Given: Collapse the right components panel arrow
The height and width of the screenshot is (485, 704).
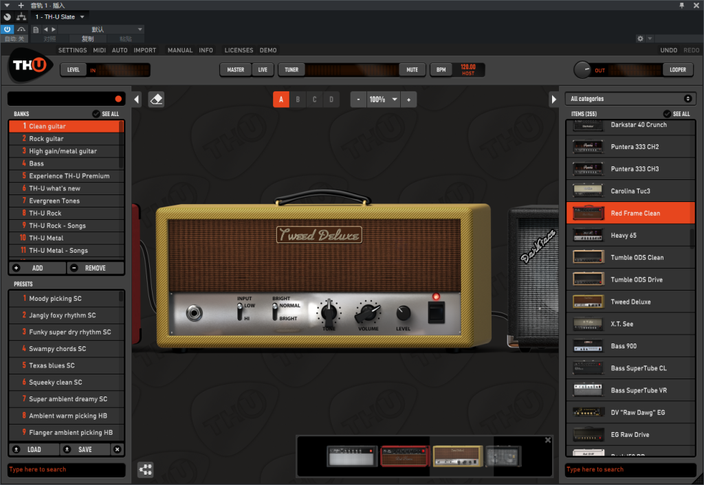Looking at the screenshot, I should coord(553,99).
